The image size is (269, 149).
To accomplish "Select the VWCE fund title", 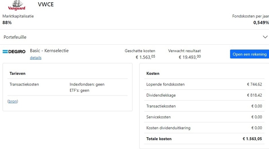I will pos(46,5).
